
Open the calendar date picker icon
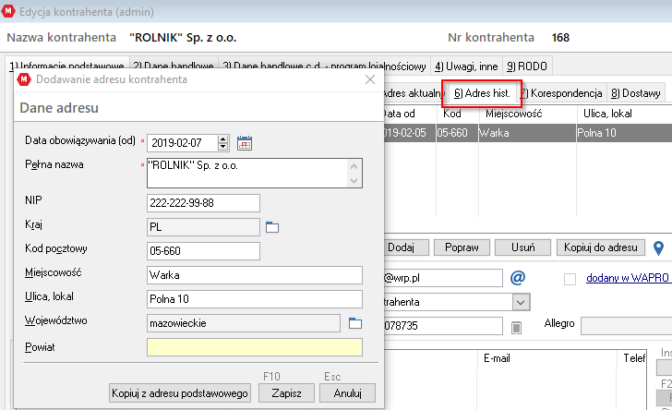click(x=245, y=142)
